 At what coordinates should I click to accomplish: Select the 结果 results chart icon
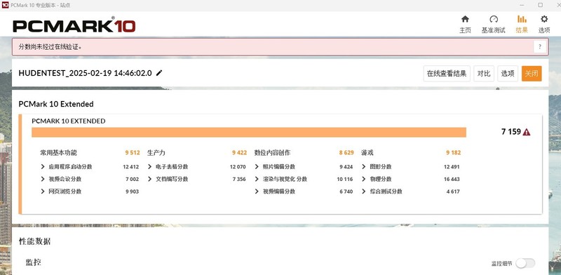pyautogui.click(x=522, y=20)
